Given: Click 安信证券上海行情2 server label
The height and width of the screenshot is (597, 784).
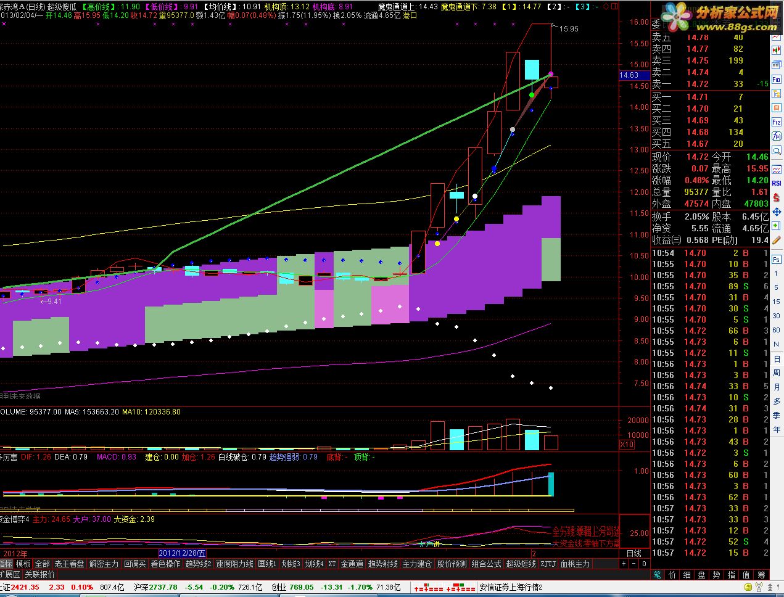Looking at the screenshot, I should [x=511, y=587].
